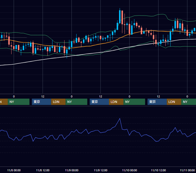
Task: Click the 東京 session block on 11/8
Action: tap(42, 102)
